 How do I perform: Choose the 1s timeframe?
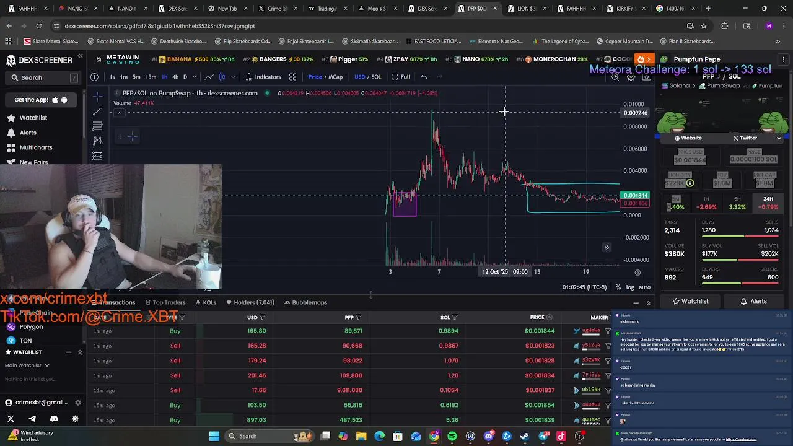(112, 77)
